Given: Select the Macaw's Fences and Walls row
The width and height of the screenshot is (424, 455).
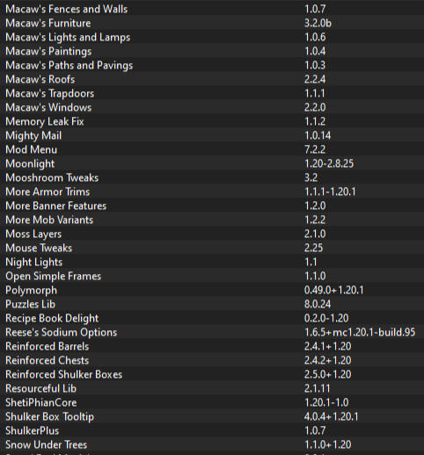Looking at the screenshot, I should coord(212,9).
